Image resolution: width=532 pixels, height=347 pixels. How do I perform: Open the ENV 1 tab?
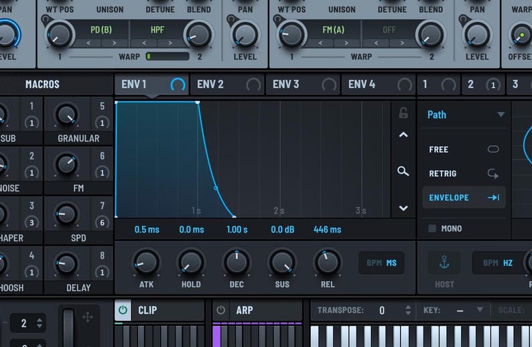(151, 84)
